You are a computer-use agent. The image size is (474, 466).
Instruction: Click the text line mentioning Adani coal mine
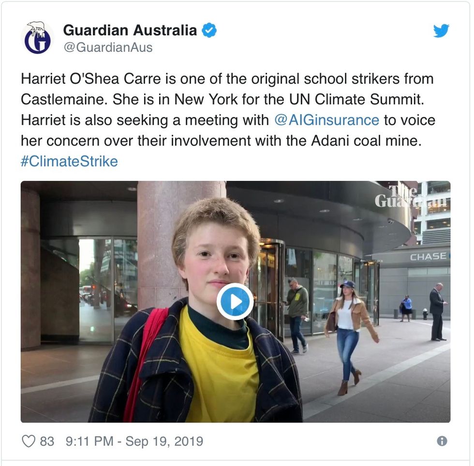click(x=221, y=141)
